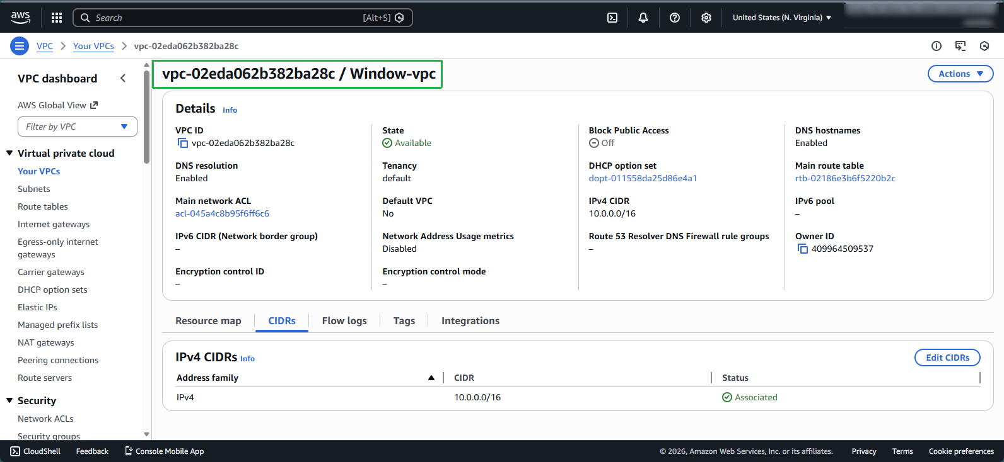Launch CloudShell from top toolbar icon

tap(612, 18)
